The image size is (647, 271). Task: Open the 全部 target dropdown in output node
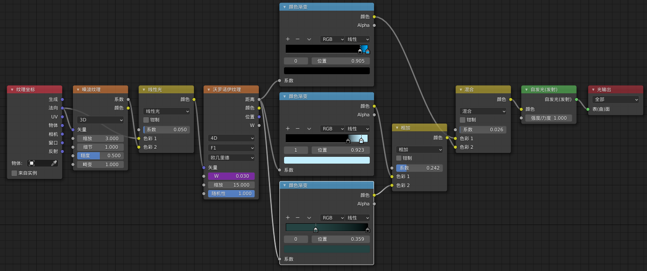click(x=615, y=99)
